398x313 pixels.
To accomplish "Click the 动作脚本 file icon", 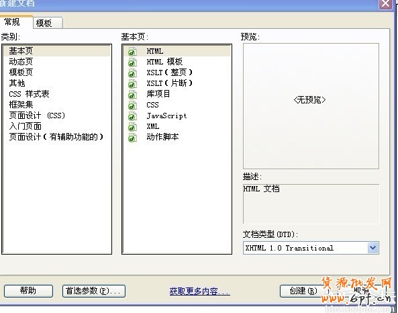I will 132,138.
